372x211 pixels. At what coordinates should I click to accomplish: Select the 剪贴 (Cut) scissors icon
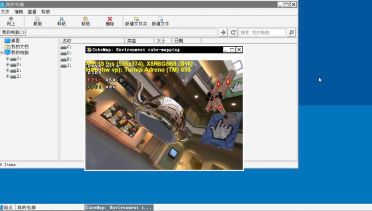(61, 21)
